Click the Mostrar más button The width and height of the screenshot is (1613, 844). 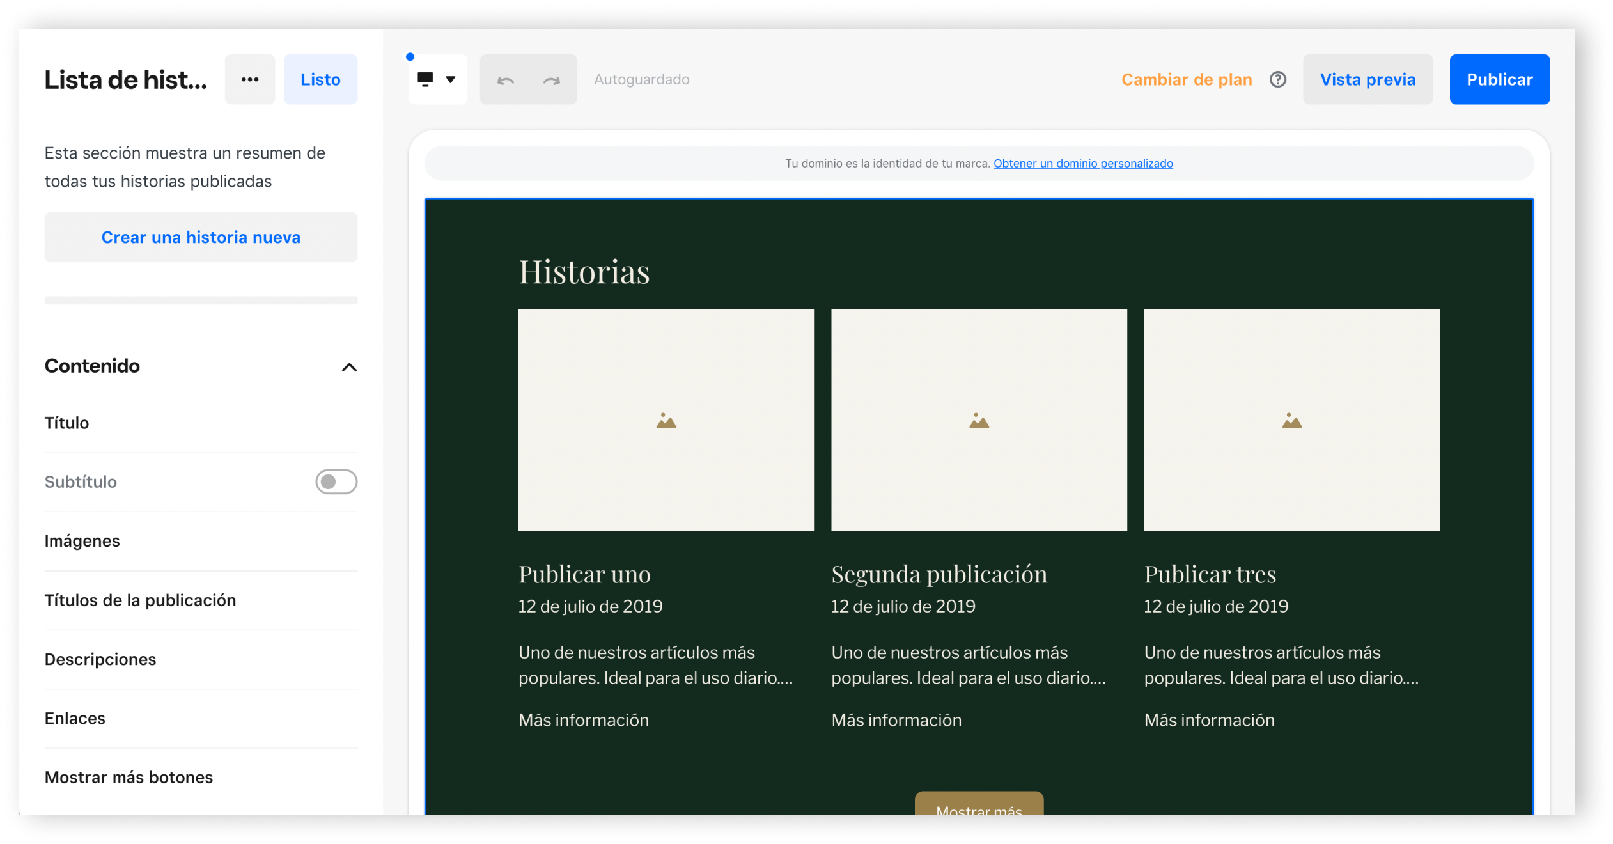click(979, 804)
